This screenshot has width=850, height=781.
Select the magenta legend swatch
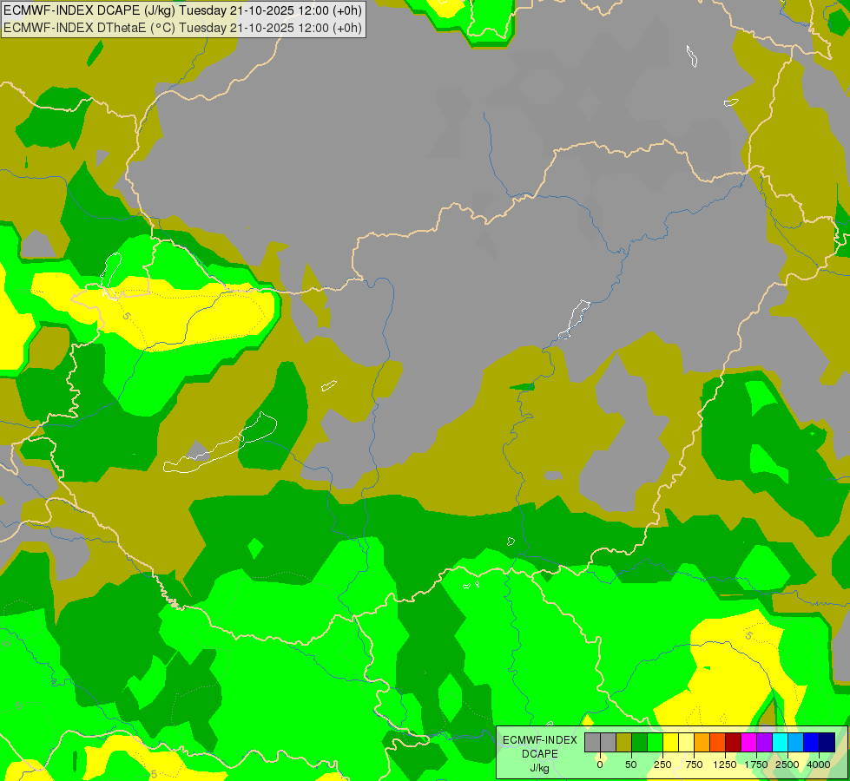click(x=748, y=742)
